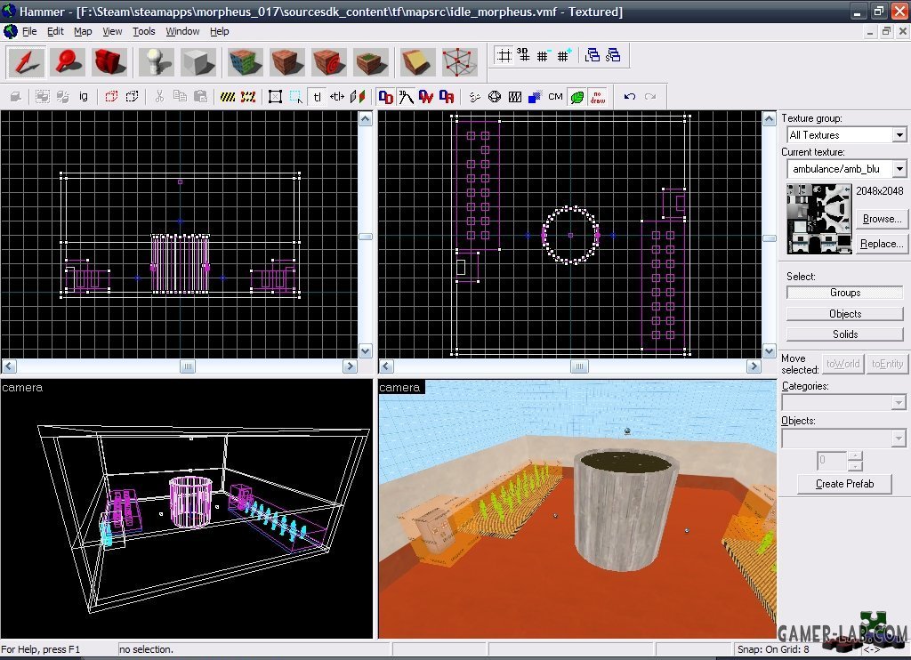Click the Browse... texture button
911x660 pixels.
(x=882, y=219)
